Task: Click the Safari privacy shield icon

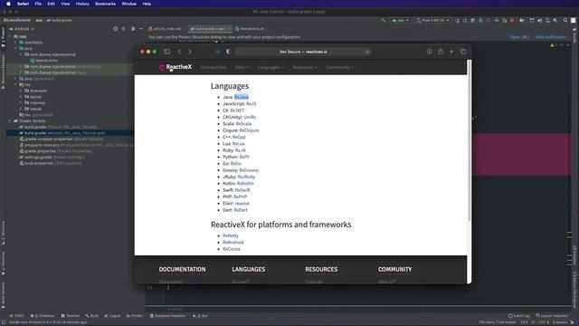Action: click(228, 52)
